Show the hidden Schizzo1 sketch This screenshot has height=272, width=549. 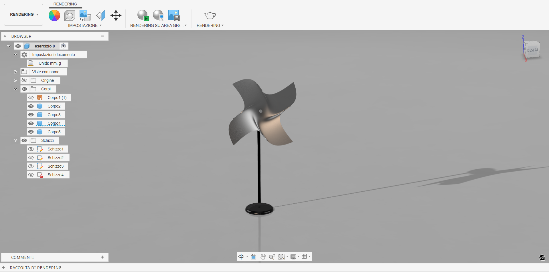tap(31, 149)
